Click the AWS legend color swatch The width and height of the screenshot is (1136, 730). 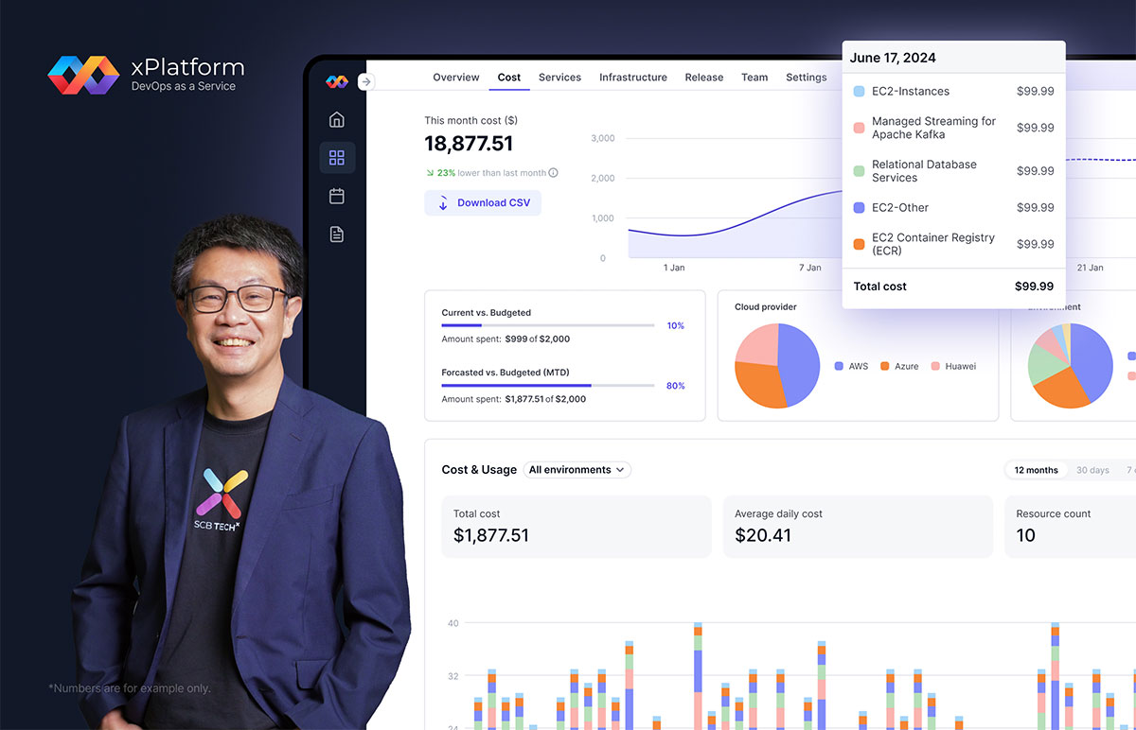pyautogui.click(x=839, y=366)
